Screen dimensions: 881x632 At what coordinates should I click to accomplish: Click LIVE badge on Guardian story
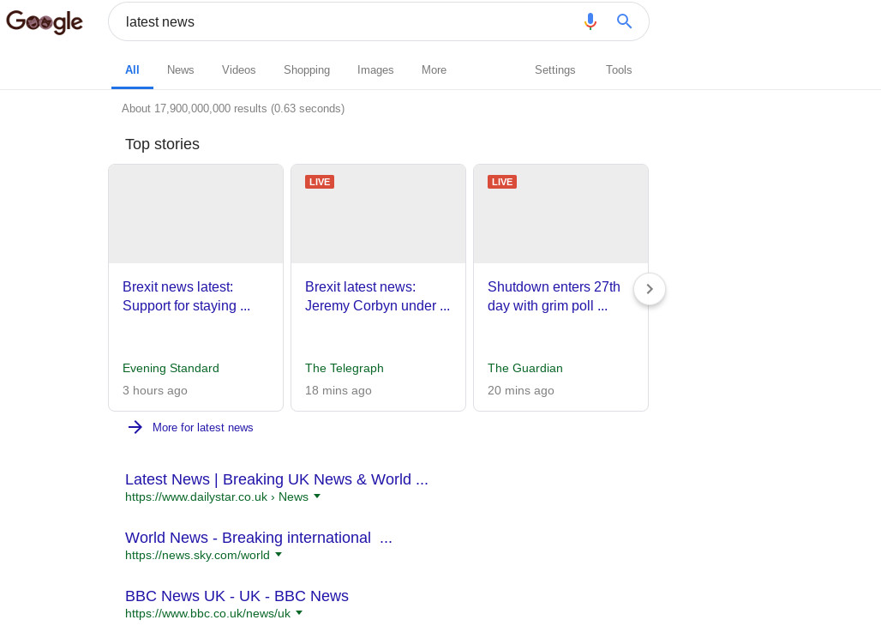(502, 182)
